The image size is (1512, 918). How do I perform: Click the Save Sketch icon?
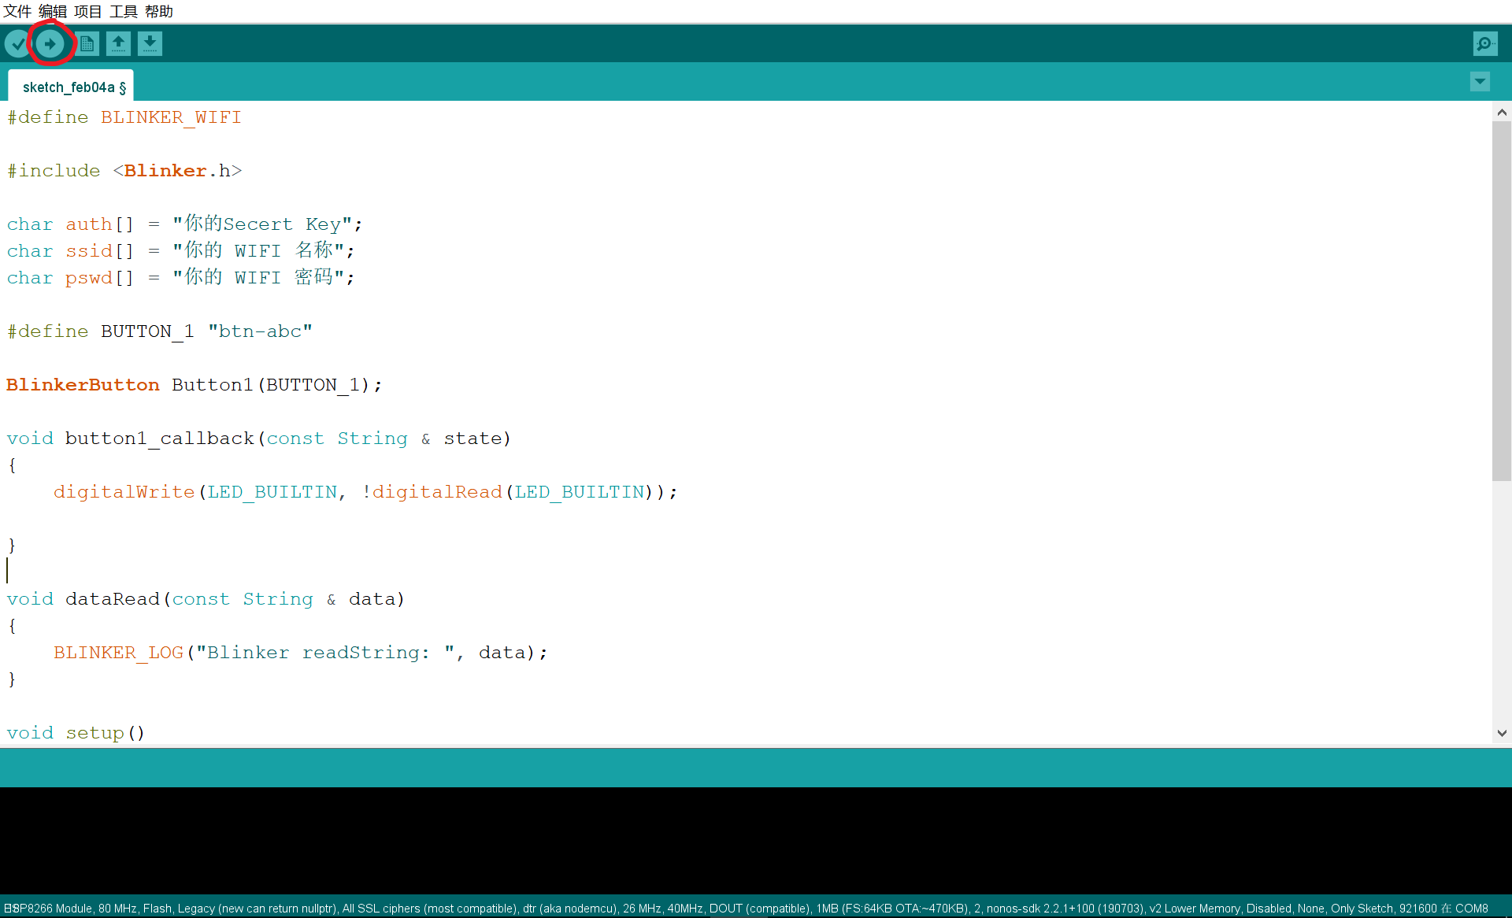[x=150, y=43]
